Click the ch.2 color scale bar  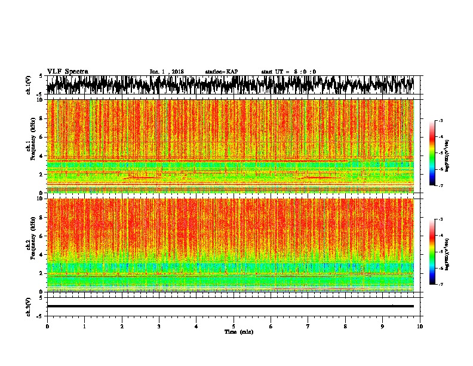click(x=432, y=252)
